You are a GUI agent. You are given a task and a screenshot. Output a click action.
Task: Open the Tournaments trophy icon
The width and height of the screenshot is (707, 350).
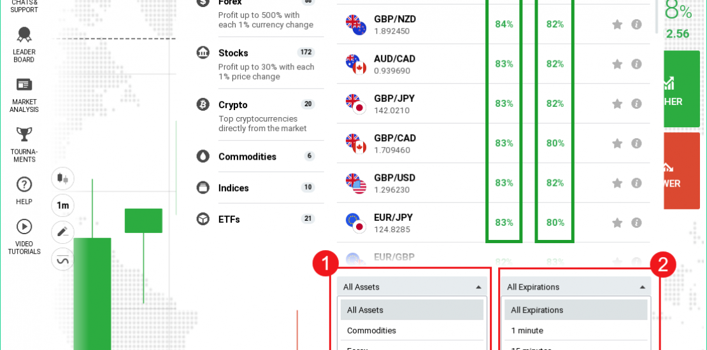(x=24, y=135)
